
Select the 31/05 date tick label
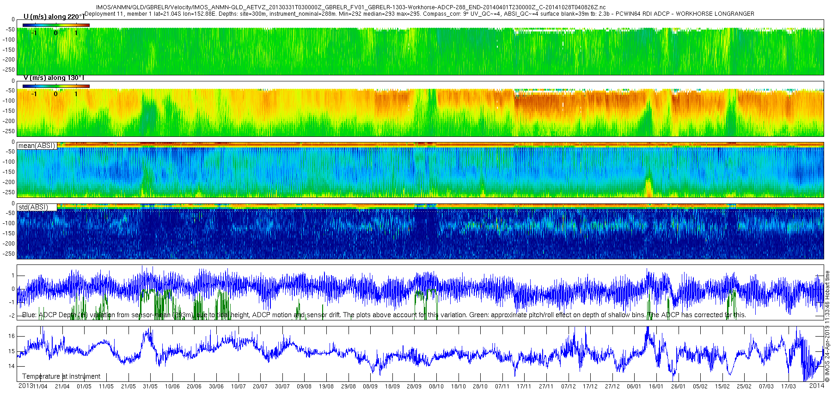pos(150,387)
